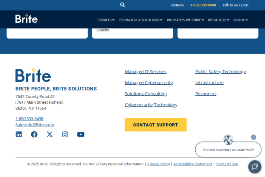Email SalesInfo@Brite.com link

tap(35, 125)
